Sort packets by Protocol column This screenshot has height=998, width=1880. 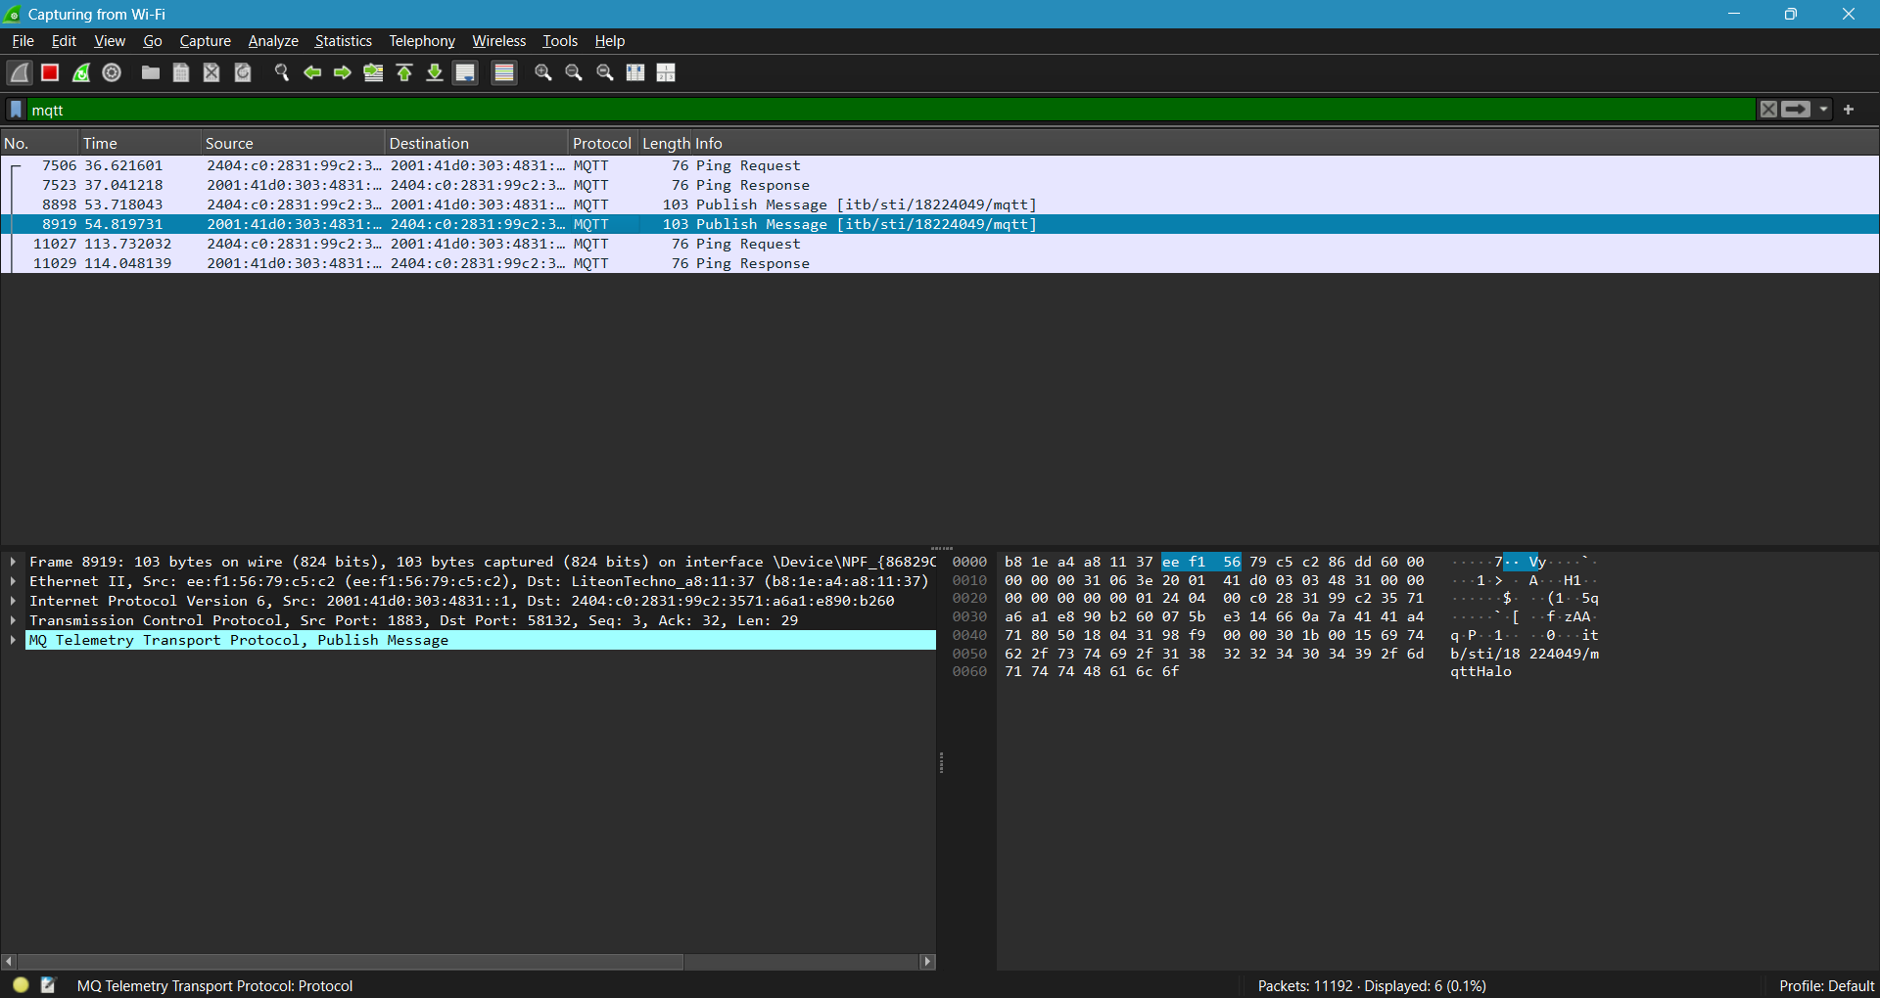[x=602, y=143]
